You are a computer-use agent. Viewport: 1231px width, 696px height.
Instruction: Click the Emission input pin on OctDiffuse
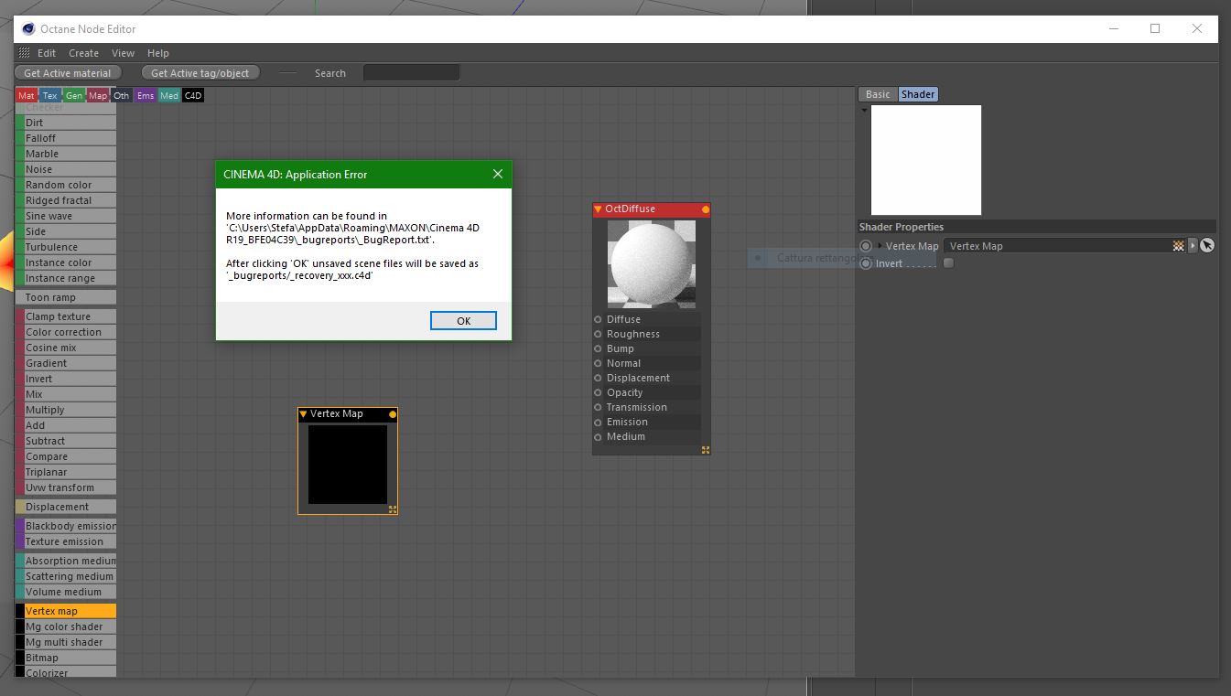click(599, 422)
